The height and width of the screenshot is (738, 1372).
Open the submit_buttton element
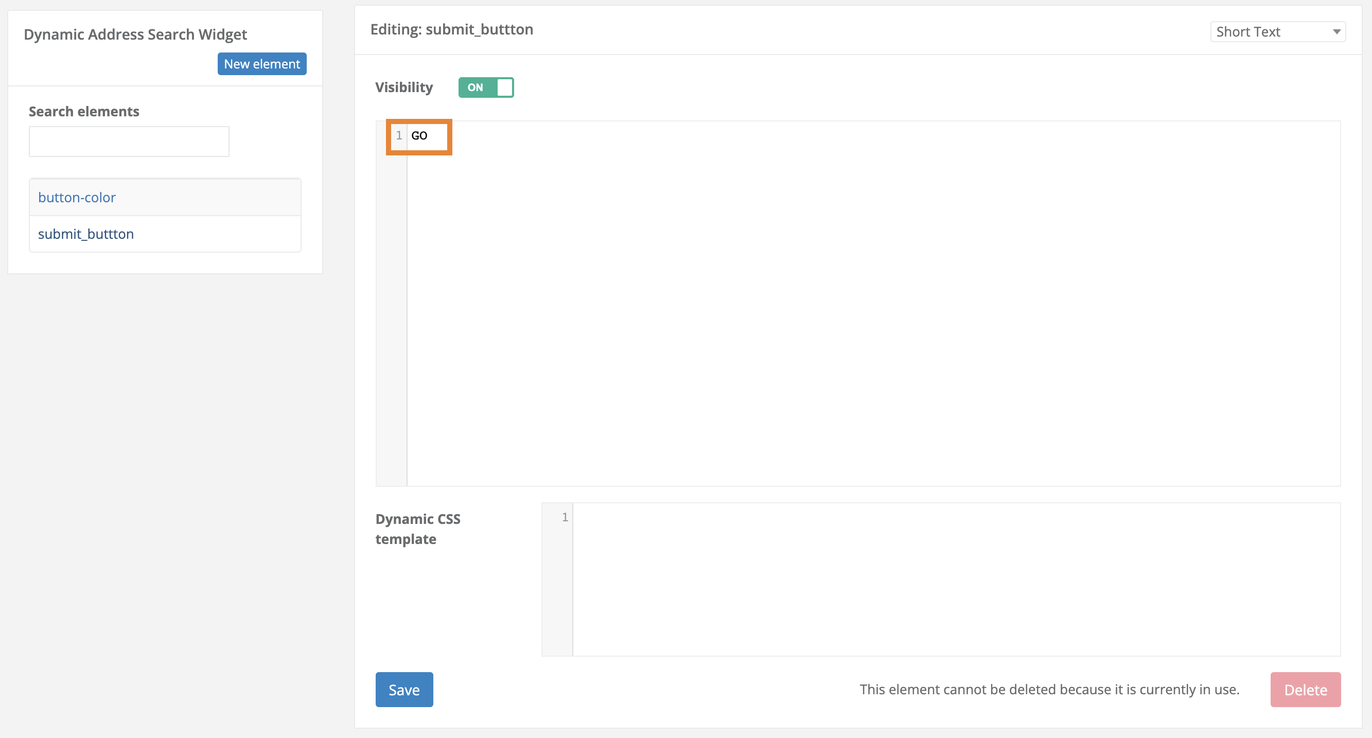(x=86, y=234)
